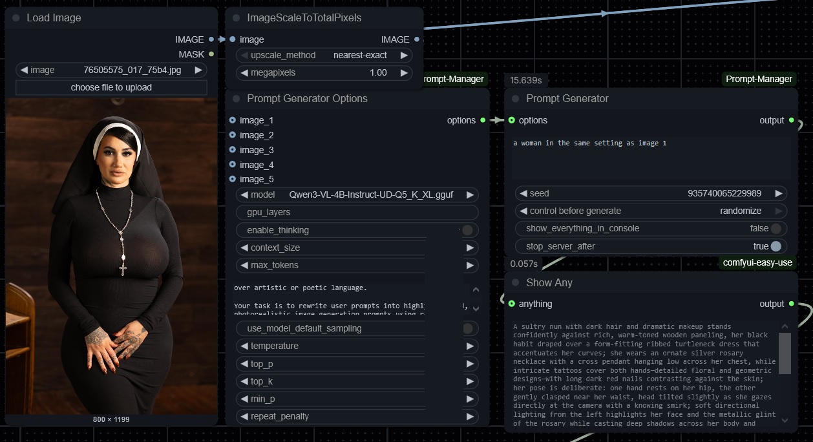Screen dimensions: 813x442
Task: Toggle the enable_thinking switch
Action: pyautogui.click(x=467, y=230)
